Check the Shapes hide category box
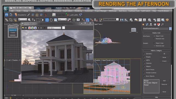Image resolution: width=176 pixels, height=99 pixels. (x=144, y=57)
